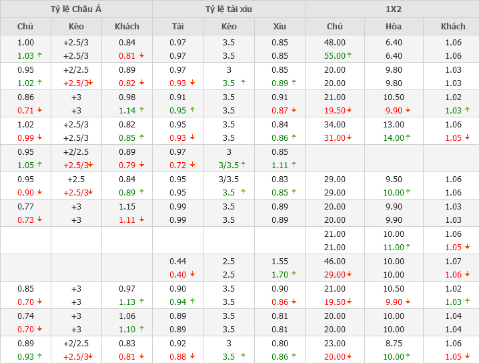Select the 8.75 draw odds cell
479x363 pixels.
[394, 343]
